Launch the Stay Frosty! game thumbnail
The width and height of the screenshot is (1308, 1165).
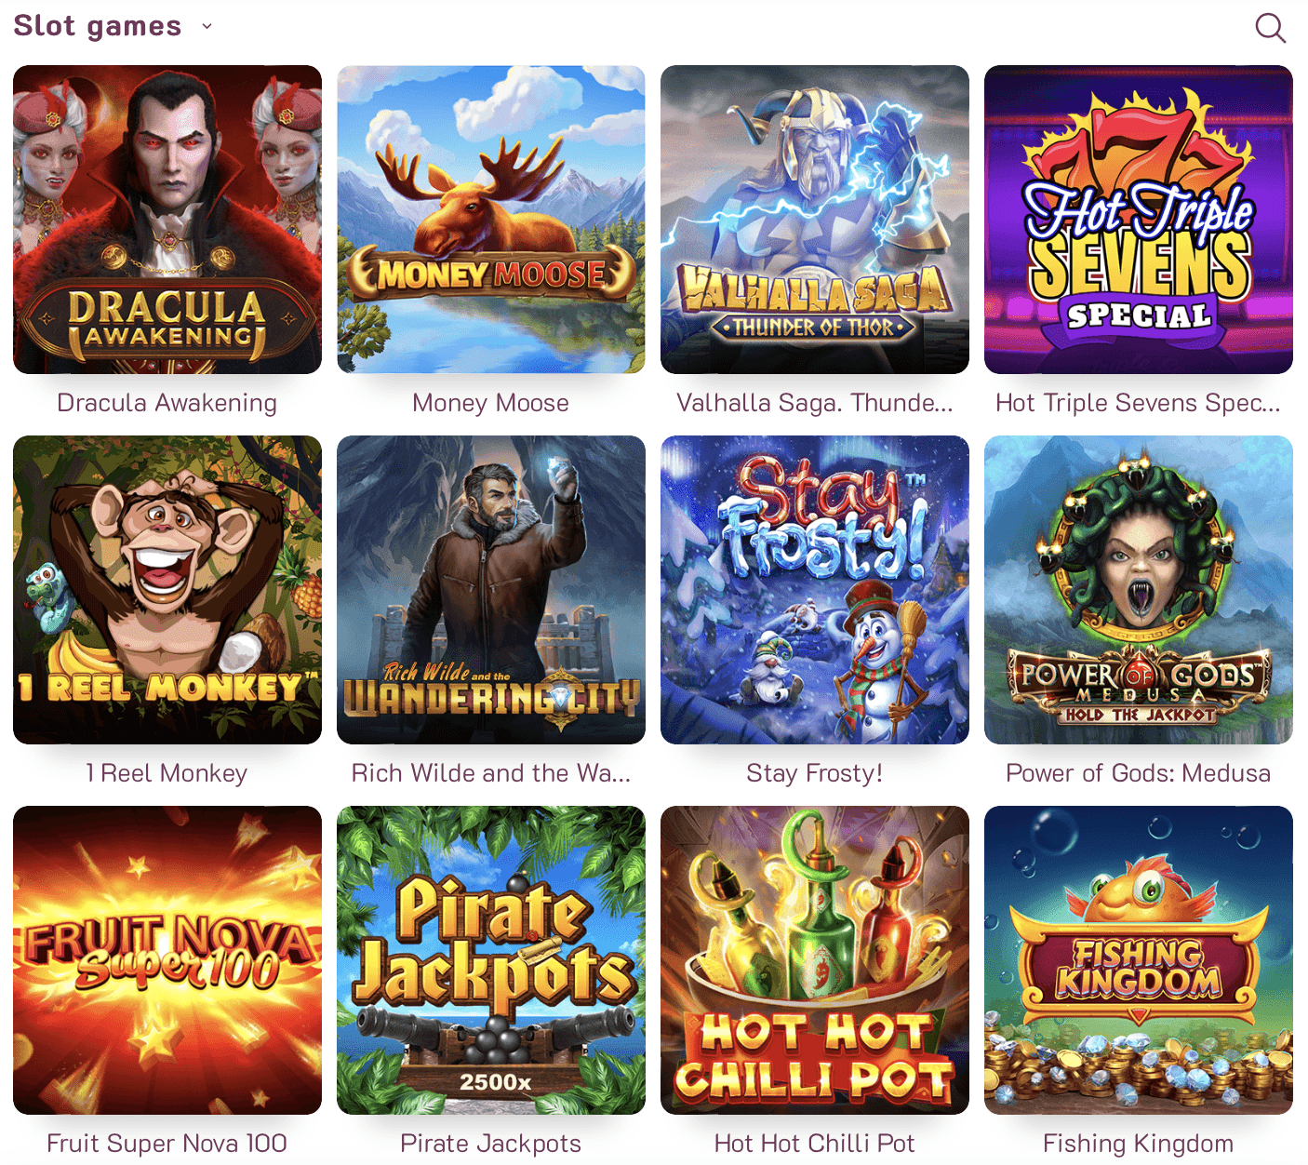click(x=815, y=590)
